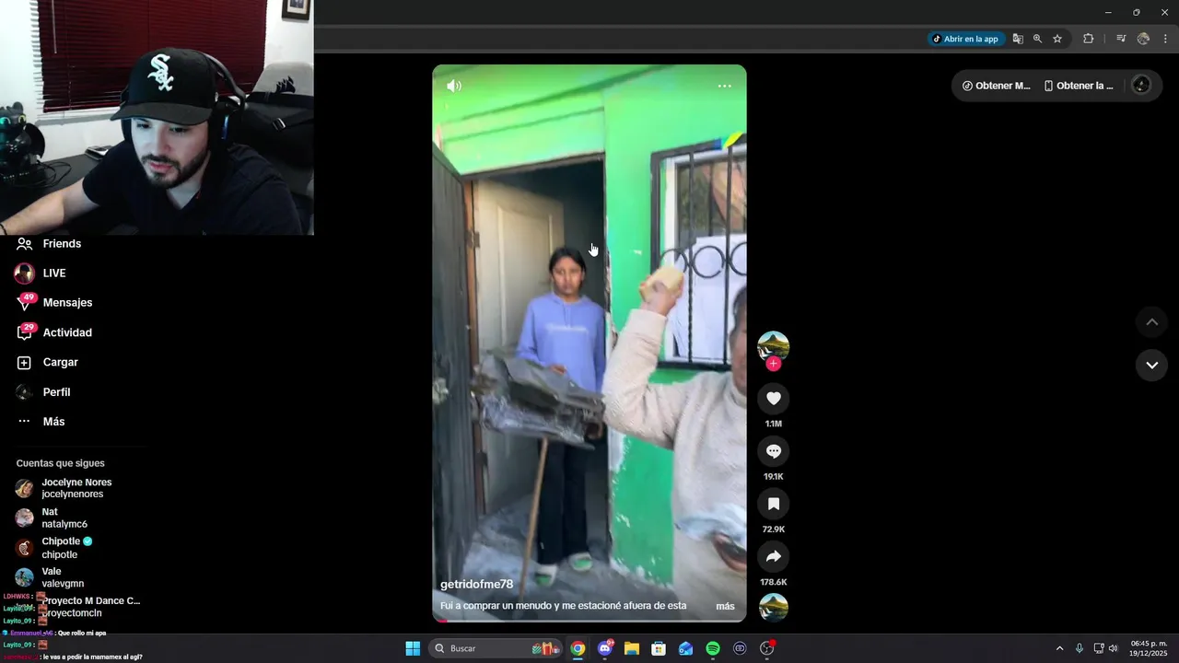
Task: Open Google Chrome from the taskbar
Action: point(578,648)
